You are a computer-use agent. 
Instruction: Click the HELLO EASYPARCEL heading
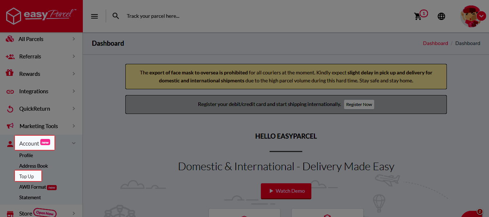point(286,136)
